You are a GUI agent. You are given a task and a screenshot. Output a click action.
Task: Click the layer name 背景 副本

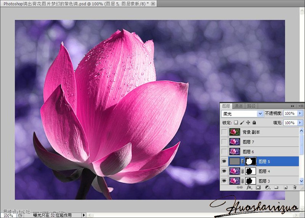251,132
